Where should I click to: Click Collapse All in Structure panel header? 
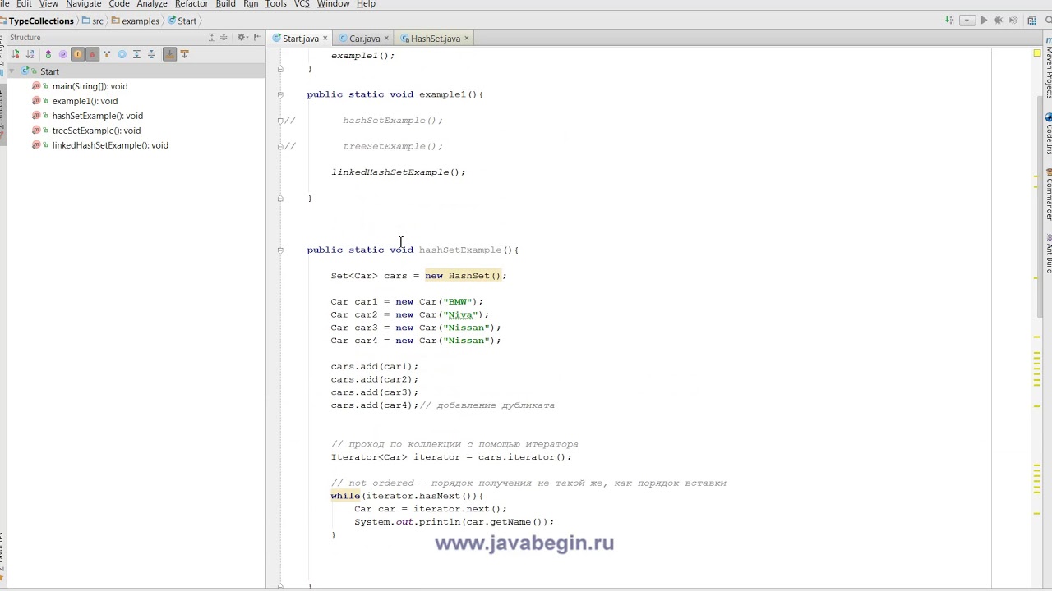[224, 37]
